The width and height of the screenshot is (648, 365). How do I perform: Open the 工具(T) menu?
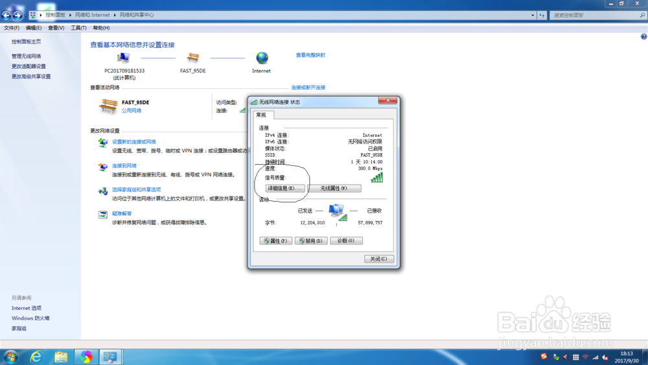78,28
